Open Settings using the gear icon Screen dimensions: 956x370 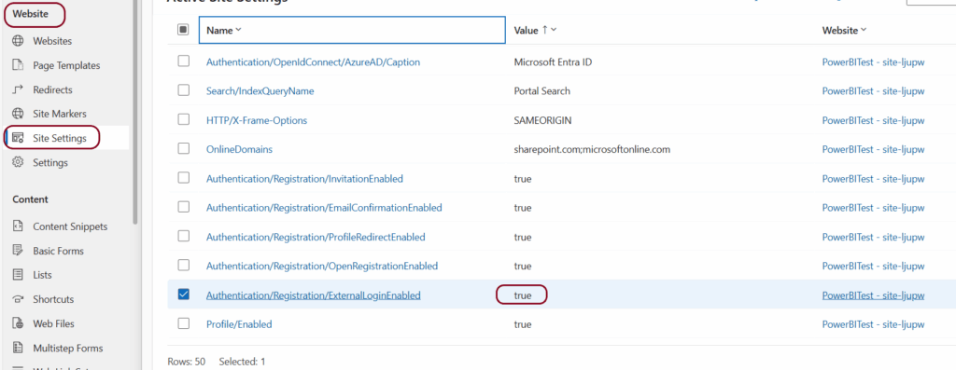19,162
